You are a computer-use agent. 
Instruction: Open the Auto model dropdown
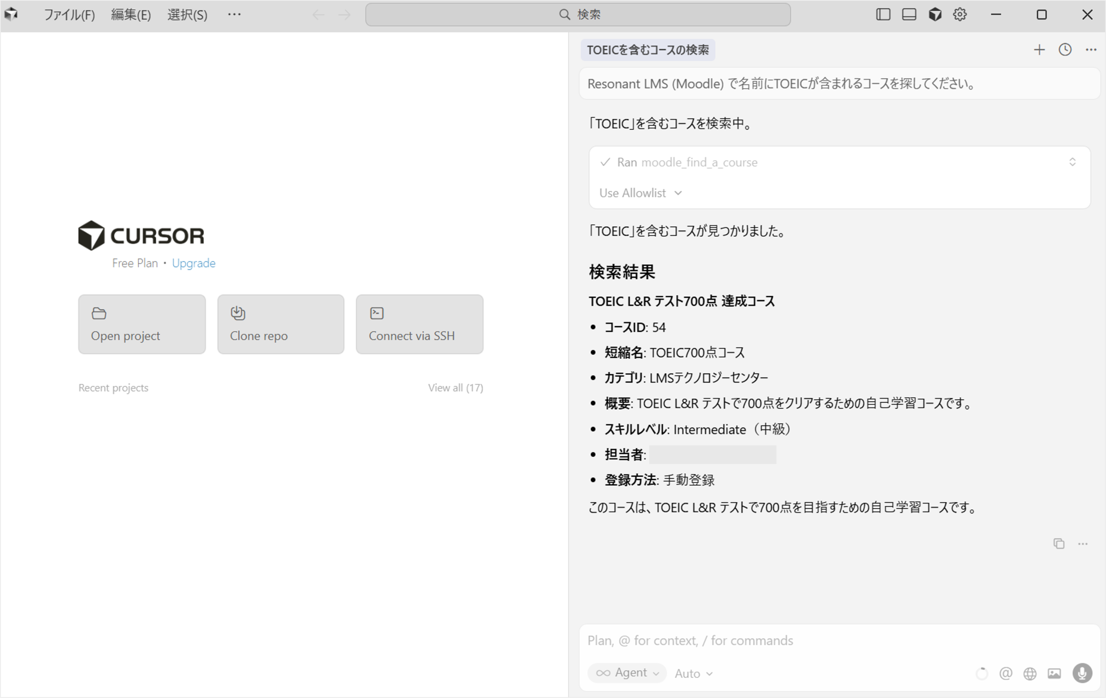[693, 674]
